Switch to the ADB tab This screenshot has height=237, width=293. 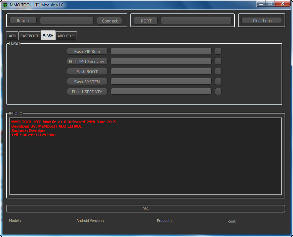[12, 36]
